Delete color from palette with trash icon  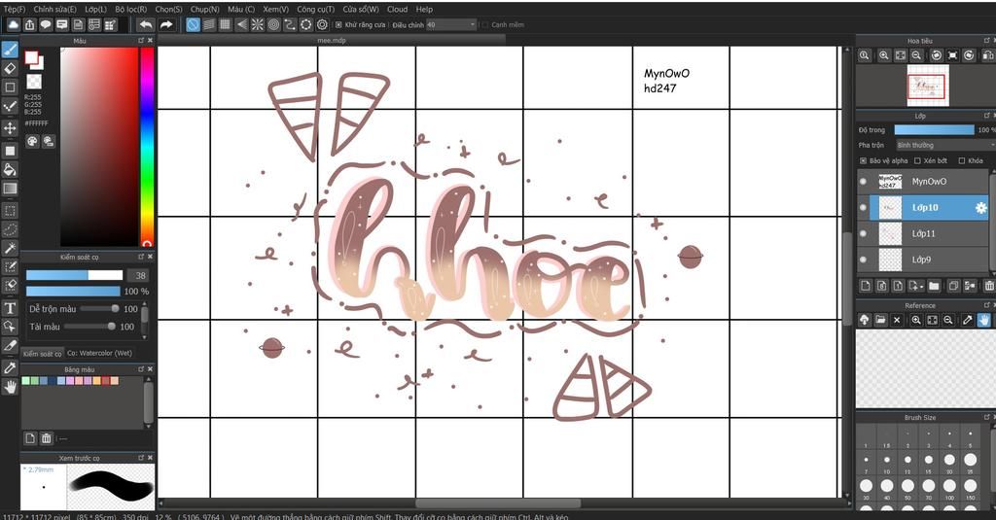[47, 438]
